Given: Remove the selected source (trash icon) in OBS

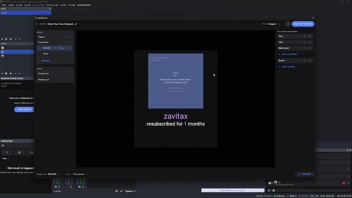Looking at the screenshot, I should [6, 73].
